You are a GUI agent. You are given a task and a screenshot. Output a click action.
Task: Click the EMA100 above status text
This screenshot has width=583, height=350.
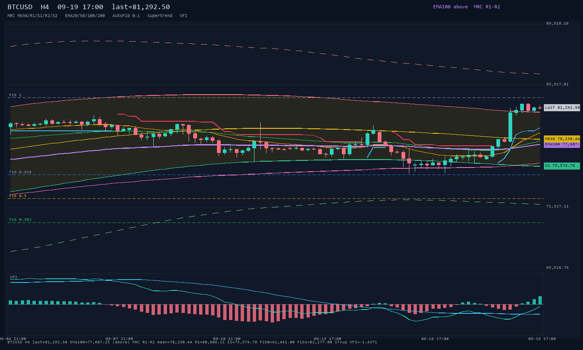tap(451, 7)
